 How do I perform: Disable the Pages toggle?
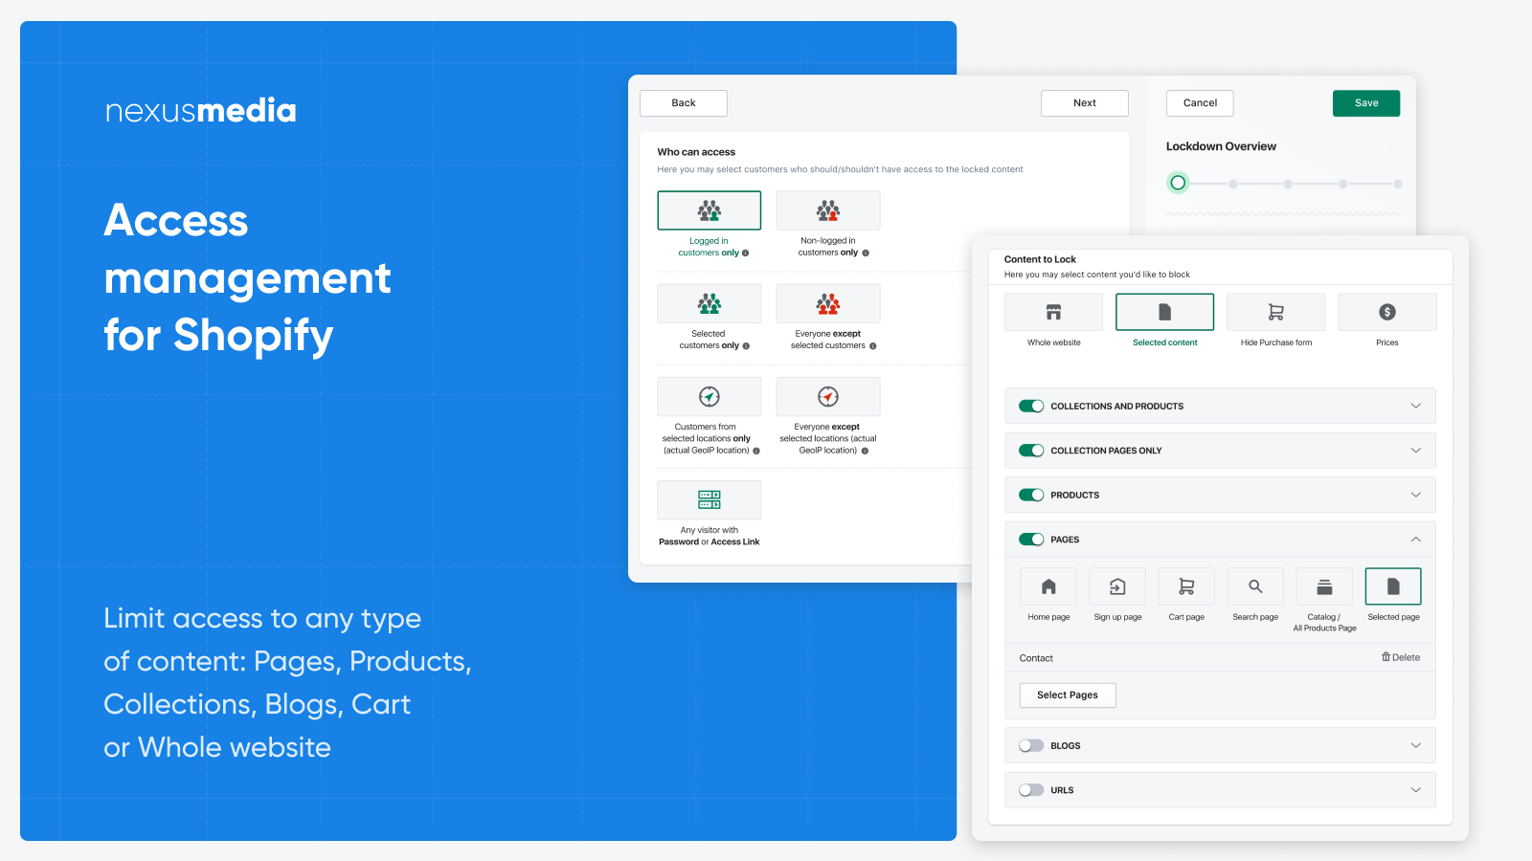1031,540
